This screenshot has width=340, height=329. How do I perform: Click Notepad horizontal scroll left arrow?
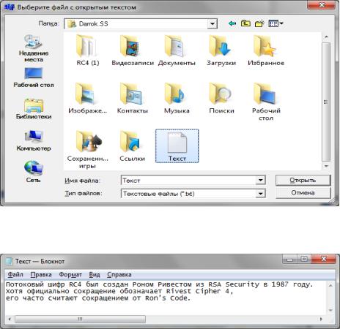(10, 319)
